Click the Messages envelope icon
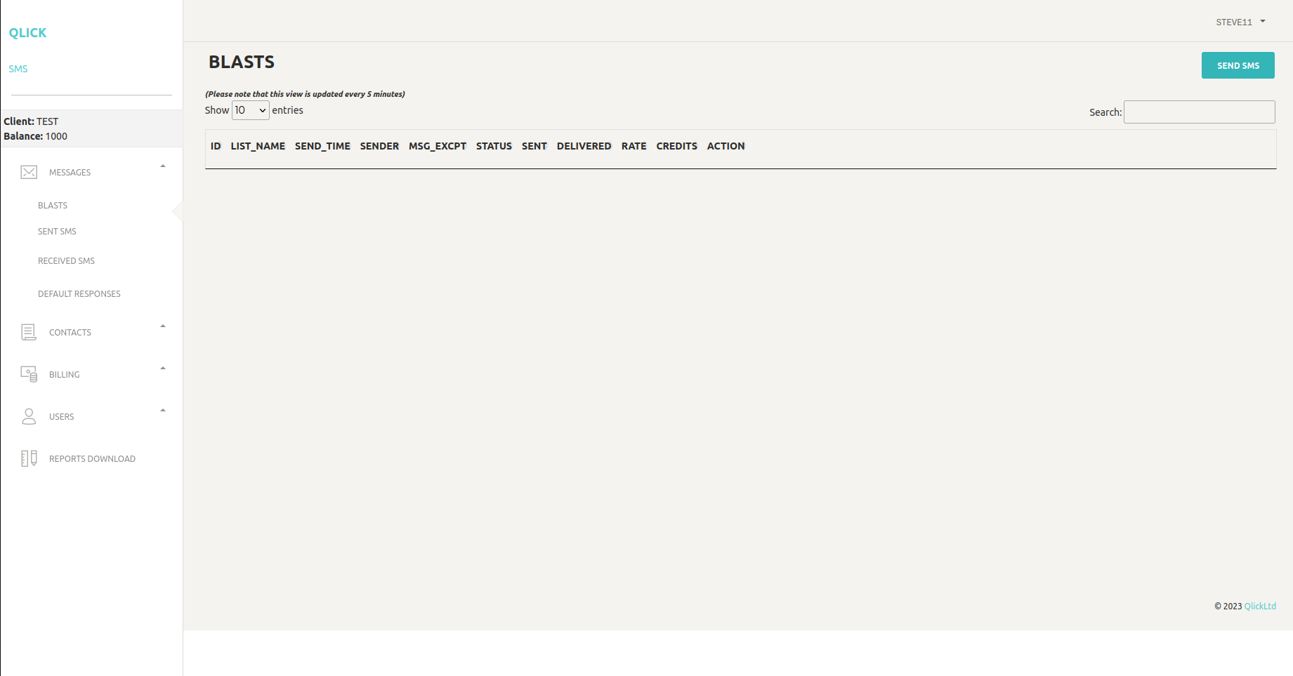The height and width of the screenshot is (676, 1293). coord(29,173)
